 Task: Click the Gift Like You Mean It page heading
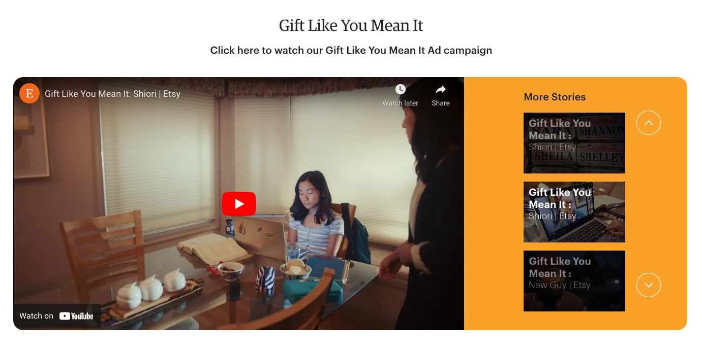coord(351,25)
